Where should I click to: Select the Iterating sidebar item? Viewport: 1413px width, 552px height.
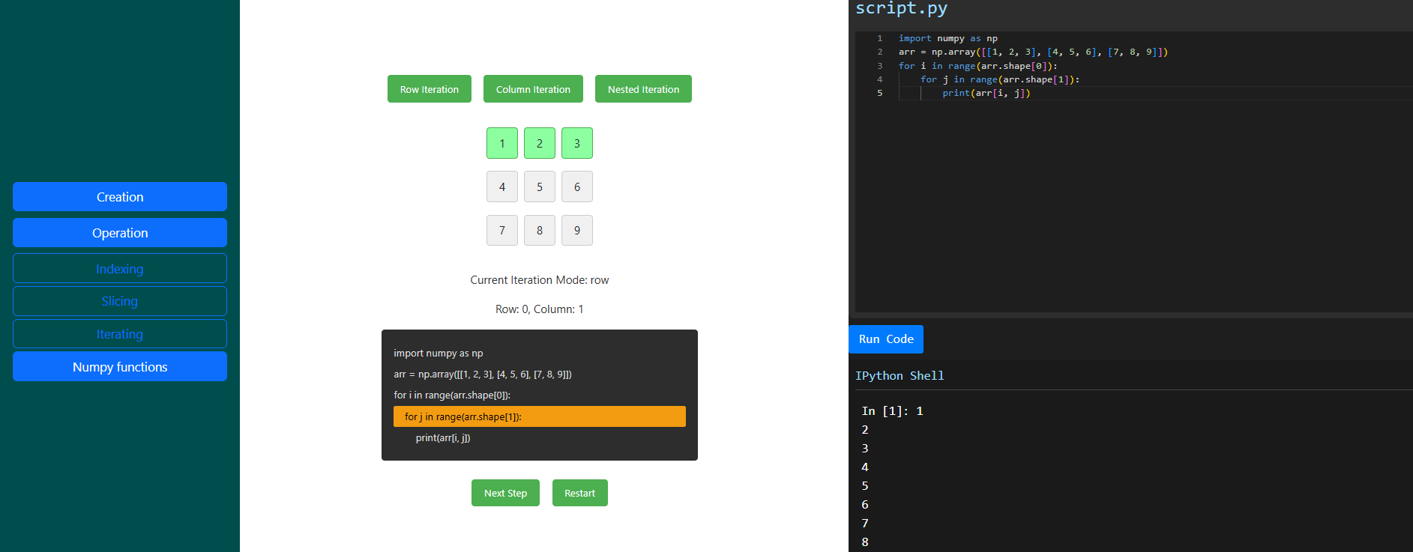(x=120, y=334)
